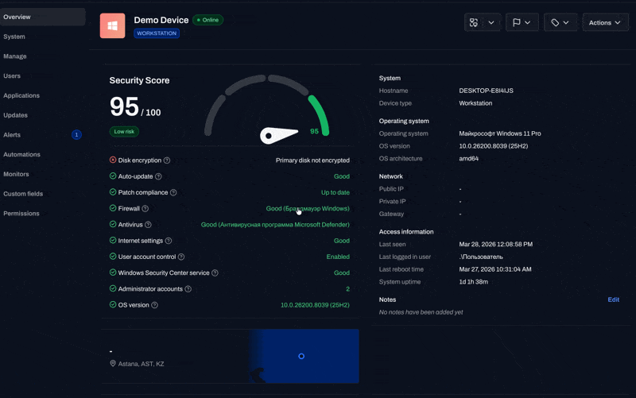This screenshot has height=398, width=636.
Task: Click the blue location marker on the map
Action: (x=301, y=356)
